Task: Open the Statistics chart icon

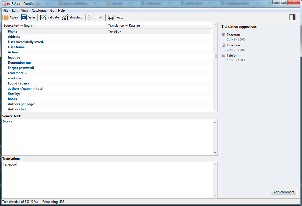Action: coord(65,17)
